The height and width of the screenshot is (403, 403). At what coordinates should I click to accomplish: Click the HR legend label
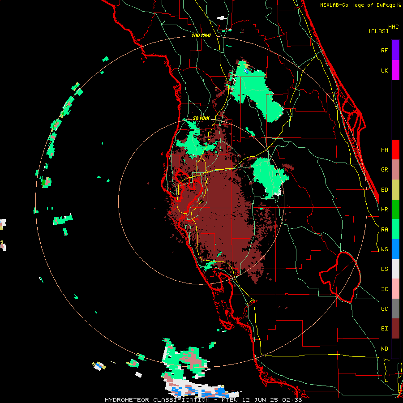click(x=384, y=210)
